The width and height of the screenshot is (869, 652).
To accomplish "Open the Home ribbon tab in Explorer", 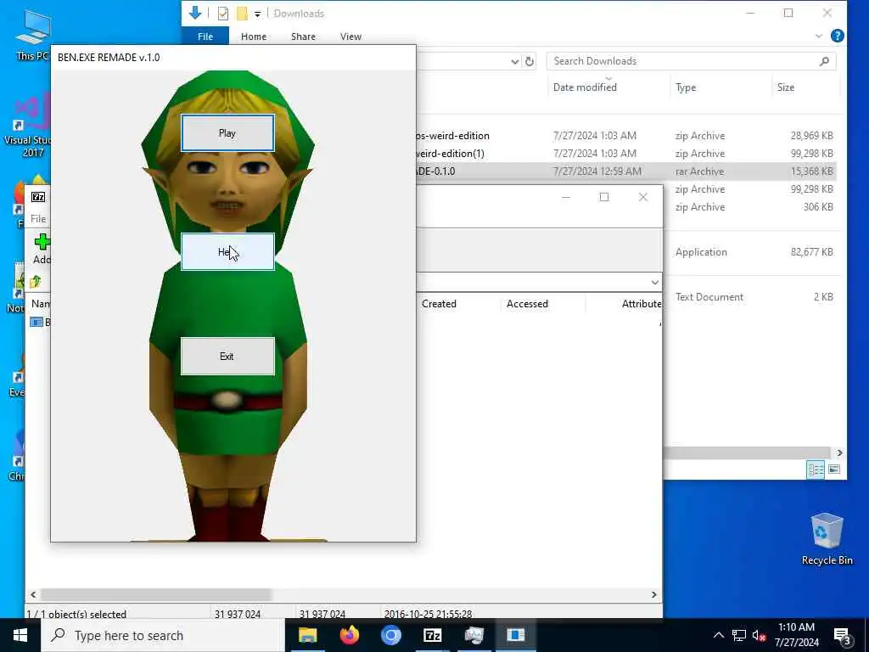I will tap(253, 36).
